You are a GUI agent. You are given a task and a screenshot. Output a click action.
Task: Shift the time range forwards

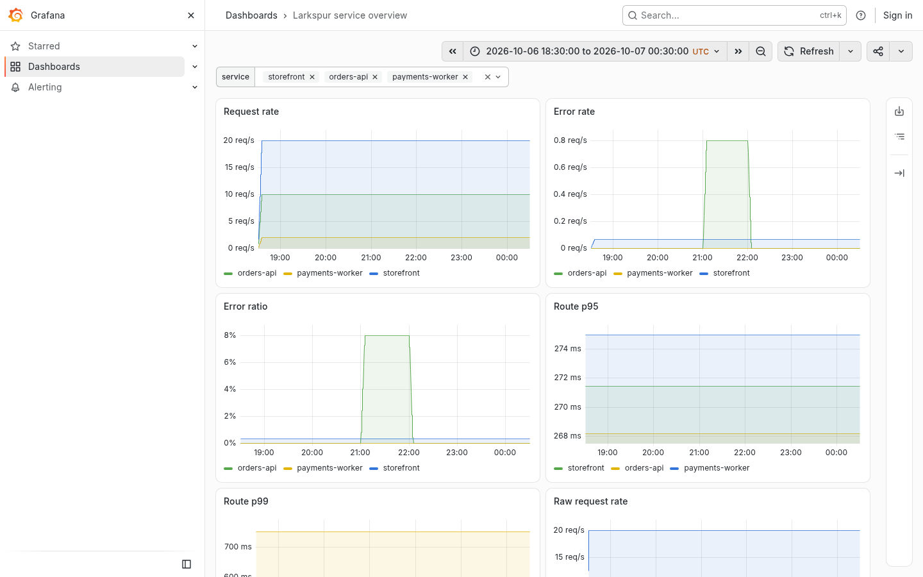pyautogui.click(x=738, y=51)
